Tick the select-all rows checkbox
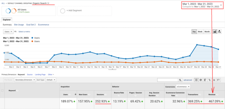Image resolution: width=225 pixels, height=109 pixels. click(2, 91)
